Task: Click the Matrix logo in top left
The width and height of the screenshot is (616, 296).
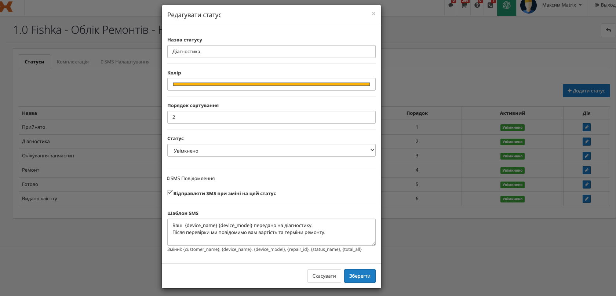Action: [x=6, y=6]
